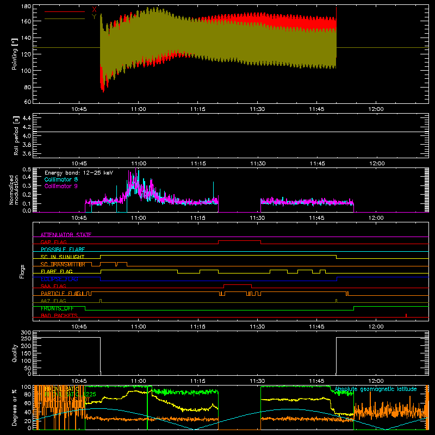Click 10:45 under the Pointing plot
435x435 pixels.
[x=79, y=109]
